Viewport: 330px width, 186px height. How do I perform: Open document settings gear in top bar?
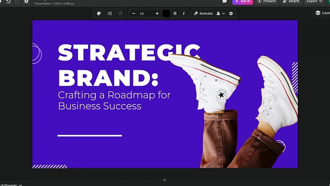26,2
